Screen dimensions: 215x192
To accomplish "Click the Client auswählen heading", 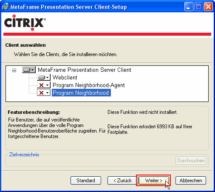I will pos(25,45).
